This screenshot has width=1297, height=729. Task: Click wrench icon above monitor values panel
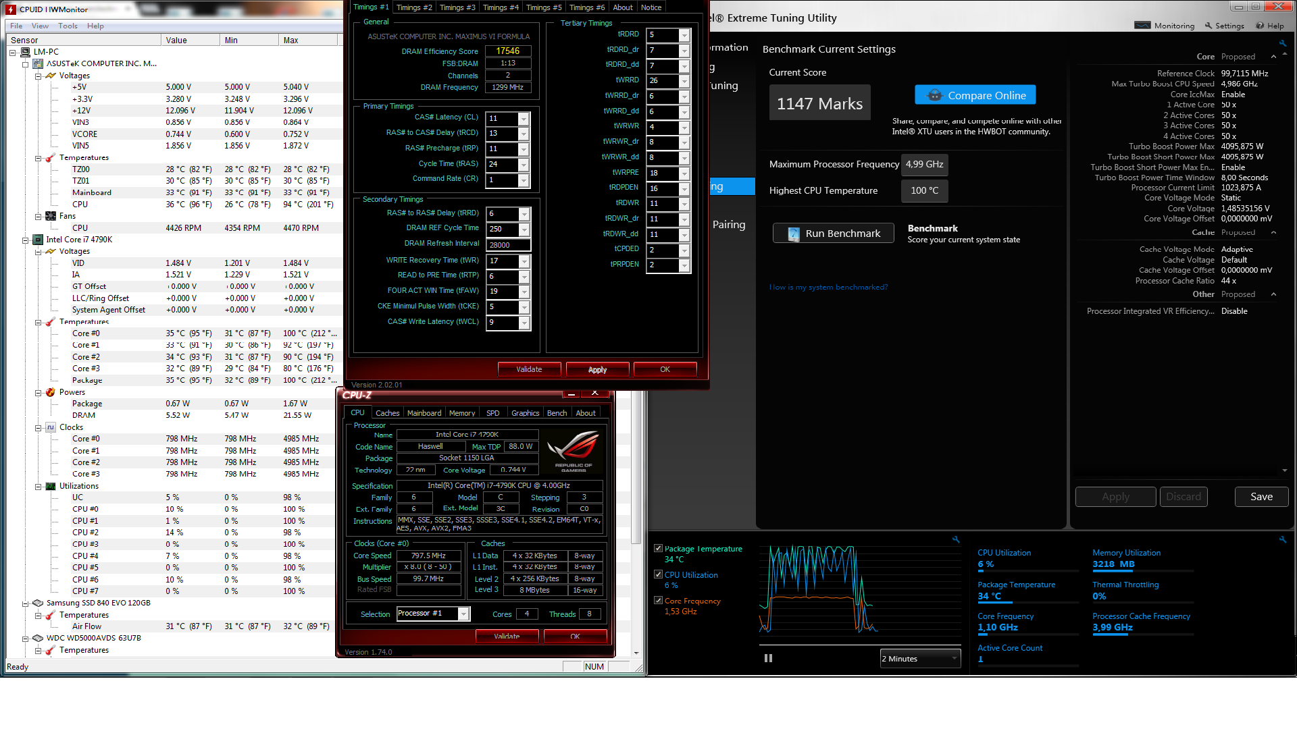click(x=1282, y=539)
